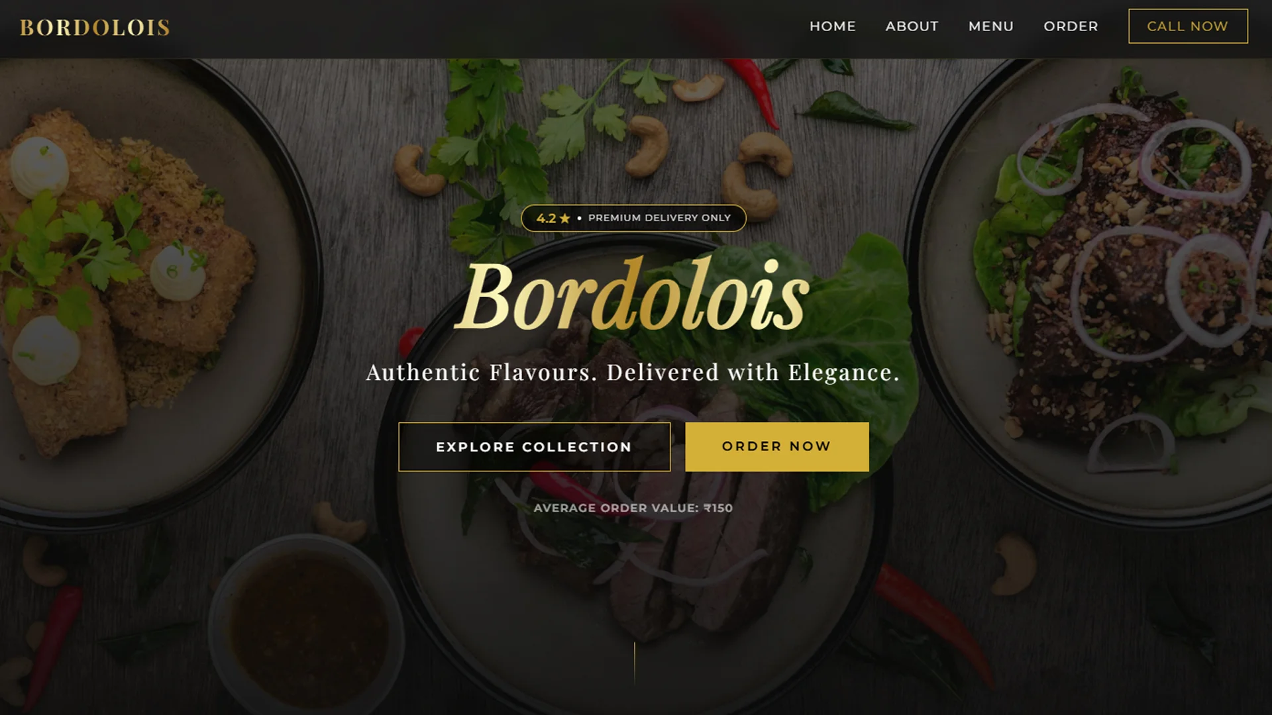Click the Average Order Value ₹150 text
Screen dimensions: 1272x715
pyautogui.click(x=633, y=508)
